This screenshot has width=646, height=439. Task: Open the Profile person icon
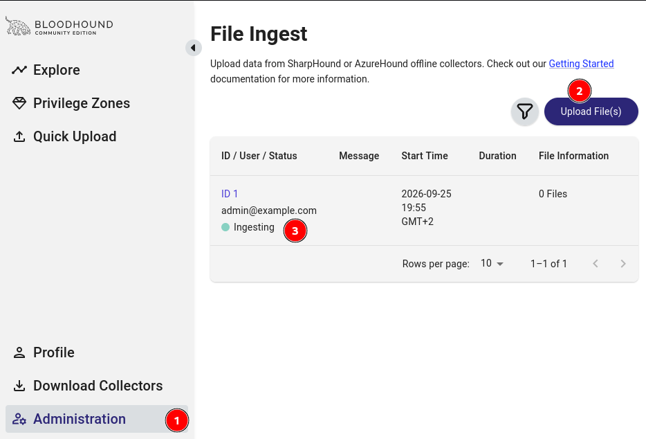coord(19,352)
